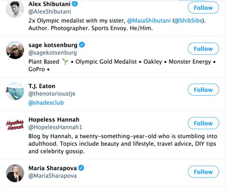The width and height of the screenshot is (227, 189).
Task: Click the @sagekotsenburg handle
Action: click(x=53, y=53)
